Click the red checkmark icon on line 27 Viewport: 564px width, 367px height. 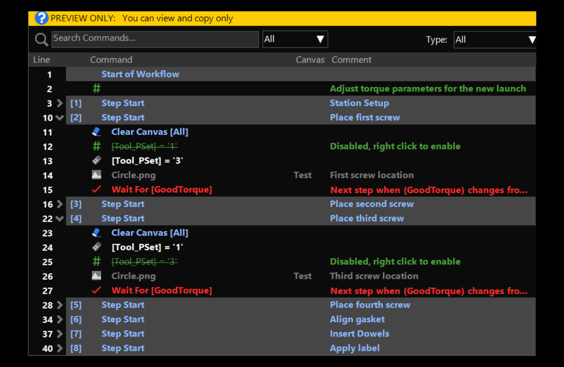point(96,290)
